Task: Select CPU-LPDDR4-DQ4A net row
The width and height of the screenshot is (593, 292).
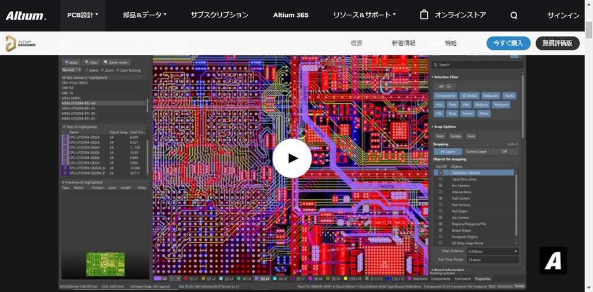Action: [104, 147]
